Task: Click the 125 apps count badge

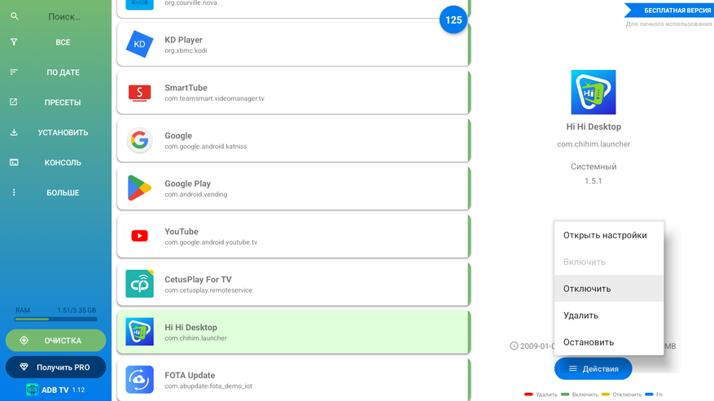Action: click(453, 20)
